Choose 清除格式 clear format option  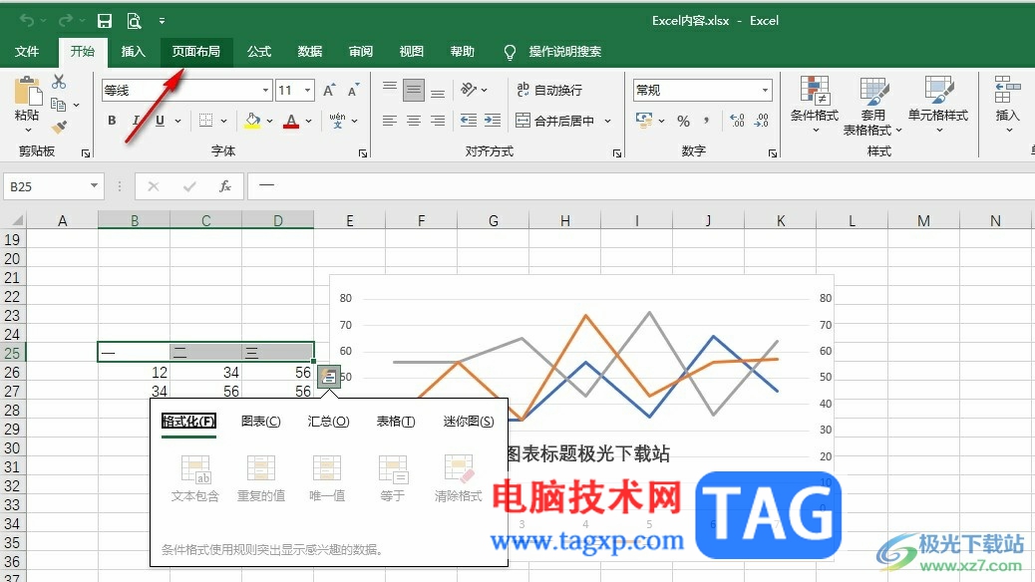click(x=458, y=479)
